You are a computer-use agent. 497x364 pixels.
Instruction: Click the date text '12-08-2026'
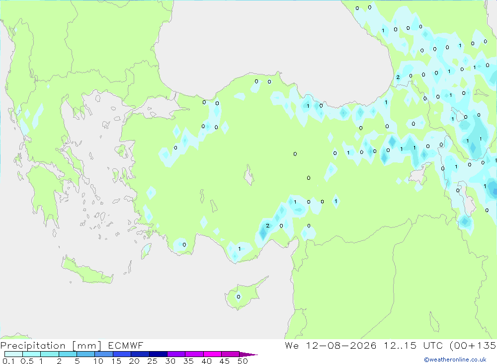(341, 345)
